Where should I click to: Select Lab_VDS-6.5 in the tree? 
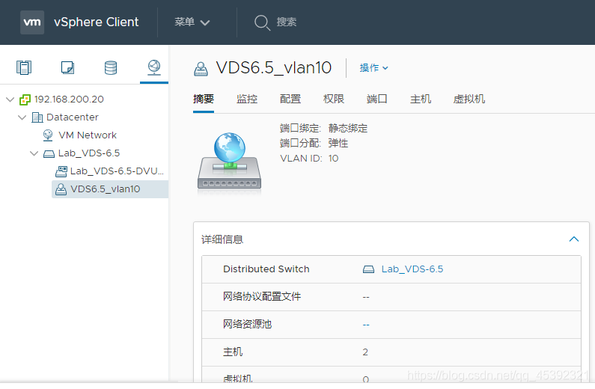[x=89, y=153]
